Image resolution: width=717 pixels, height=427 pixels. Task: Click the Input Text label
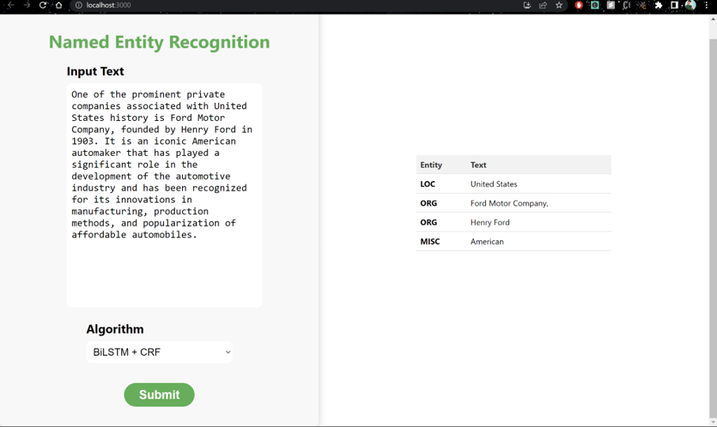point(95,71)
